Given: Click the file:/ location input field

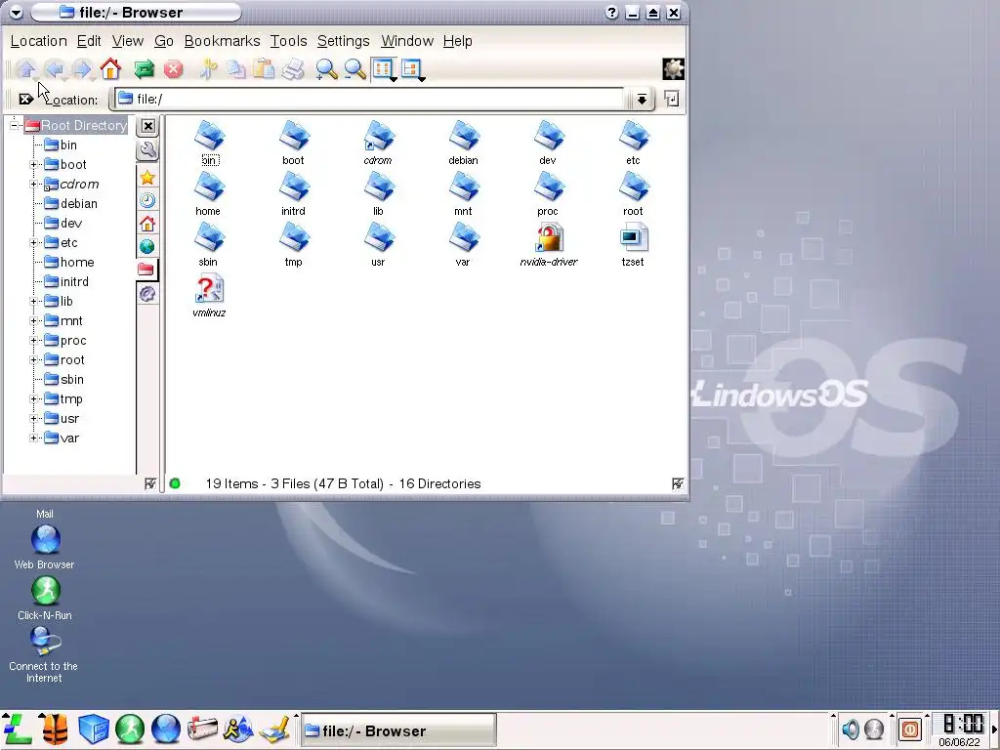Looking at the screenshot, I should point(370,99).
